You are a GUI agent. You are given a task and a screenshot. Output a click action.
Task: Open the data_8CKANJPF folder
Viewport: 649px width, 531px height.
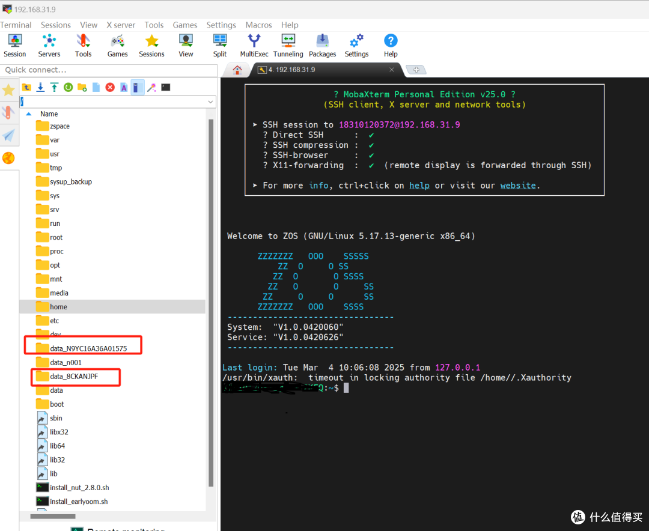pyautogui.click(x=73, y=376)
